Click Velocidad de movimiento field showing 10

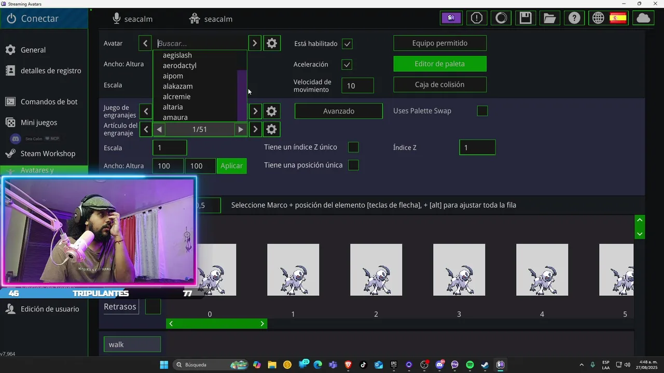(x=357, y=85)
